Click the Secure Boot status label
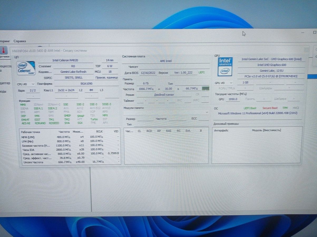Image resolution: width=317 pixels, height=237 pixels. tap(270, 108)
